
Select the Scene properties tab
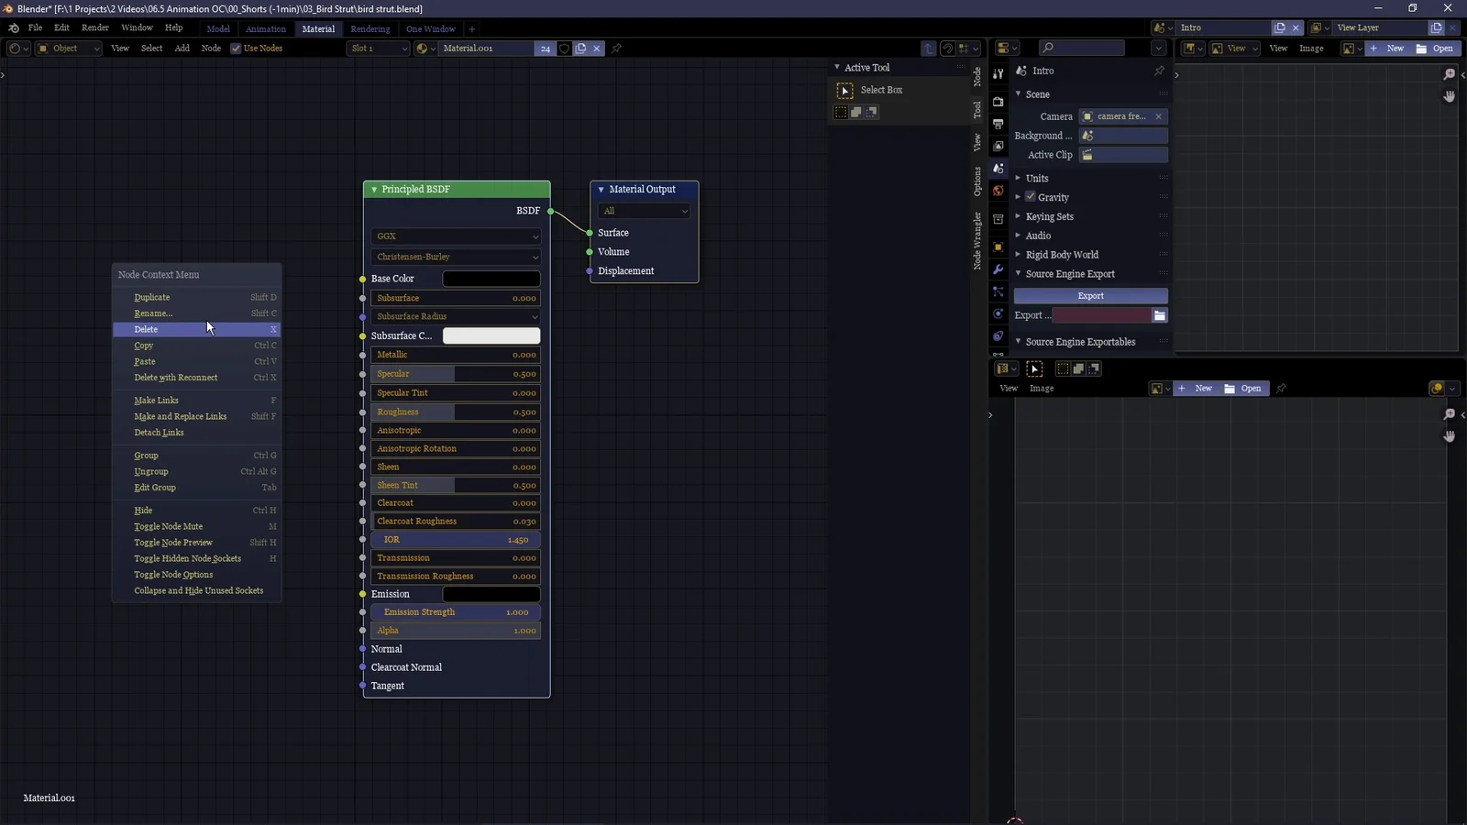[x=998, y=166]
